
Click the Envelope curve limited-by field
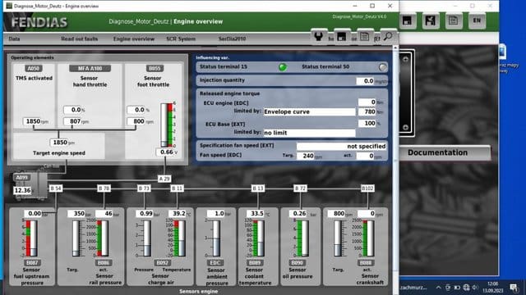(309, 111)
